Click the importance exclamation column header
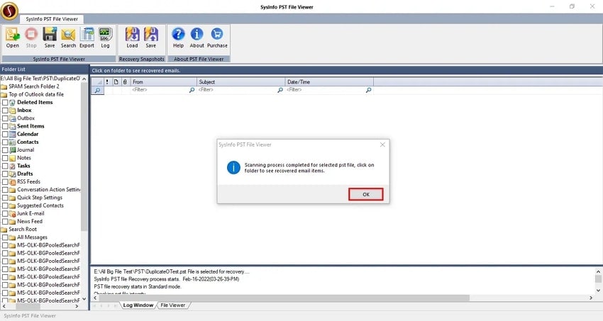Image resolution: width=603 pixels, height=321 pixels. (x=107, y=81)
